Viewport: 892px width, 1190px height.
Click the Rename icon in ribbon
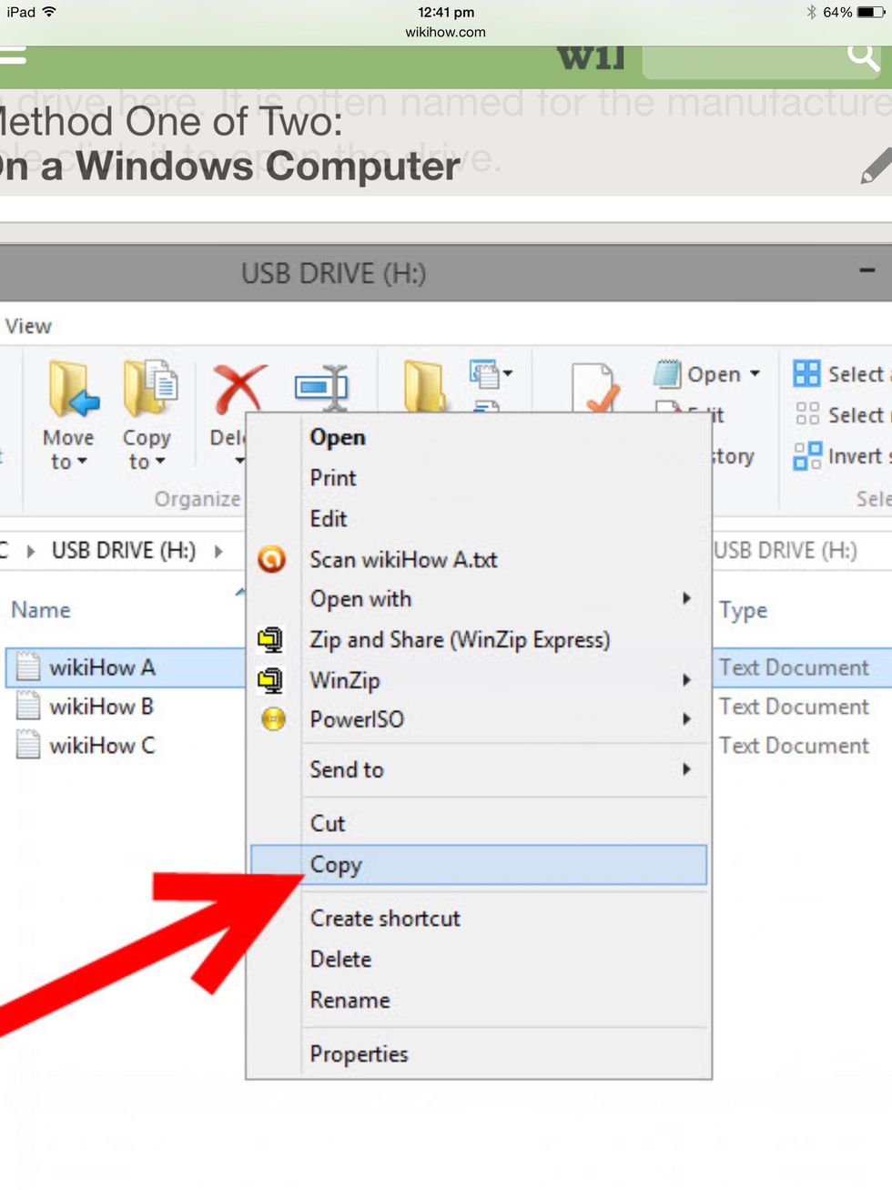[321, 386]
